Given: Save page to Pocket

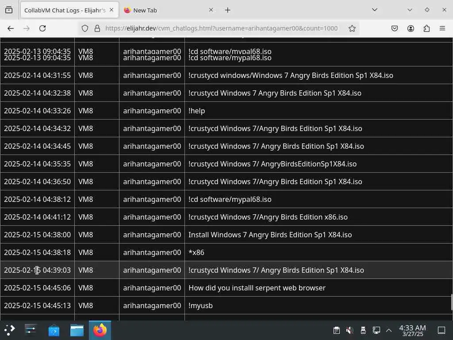Looking at the screenshot, I should pyautogui.click(x=394, y=28).
